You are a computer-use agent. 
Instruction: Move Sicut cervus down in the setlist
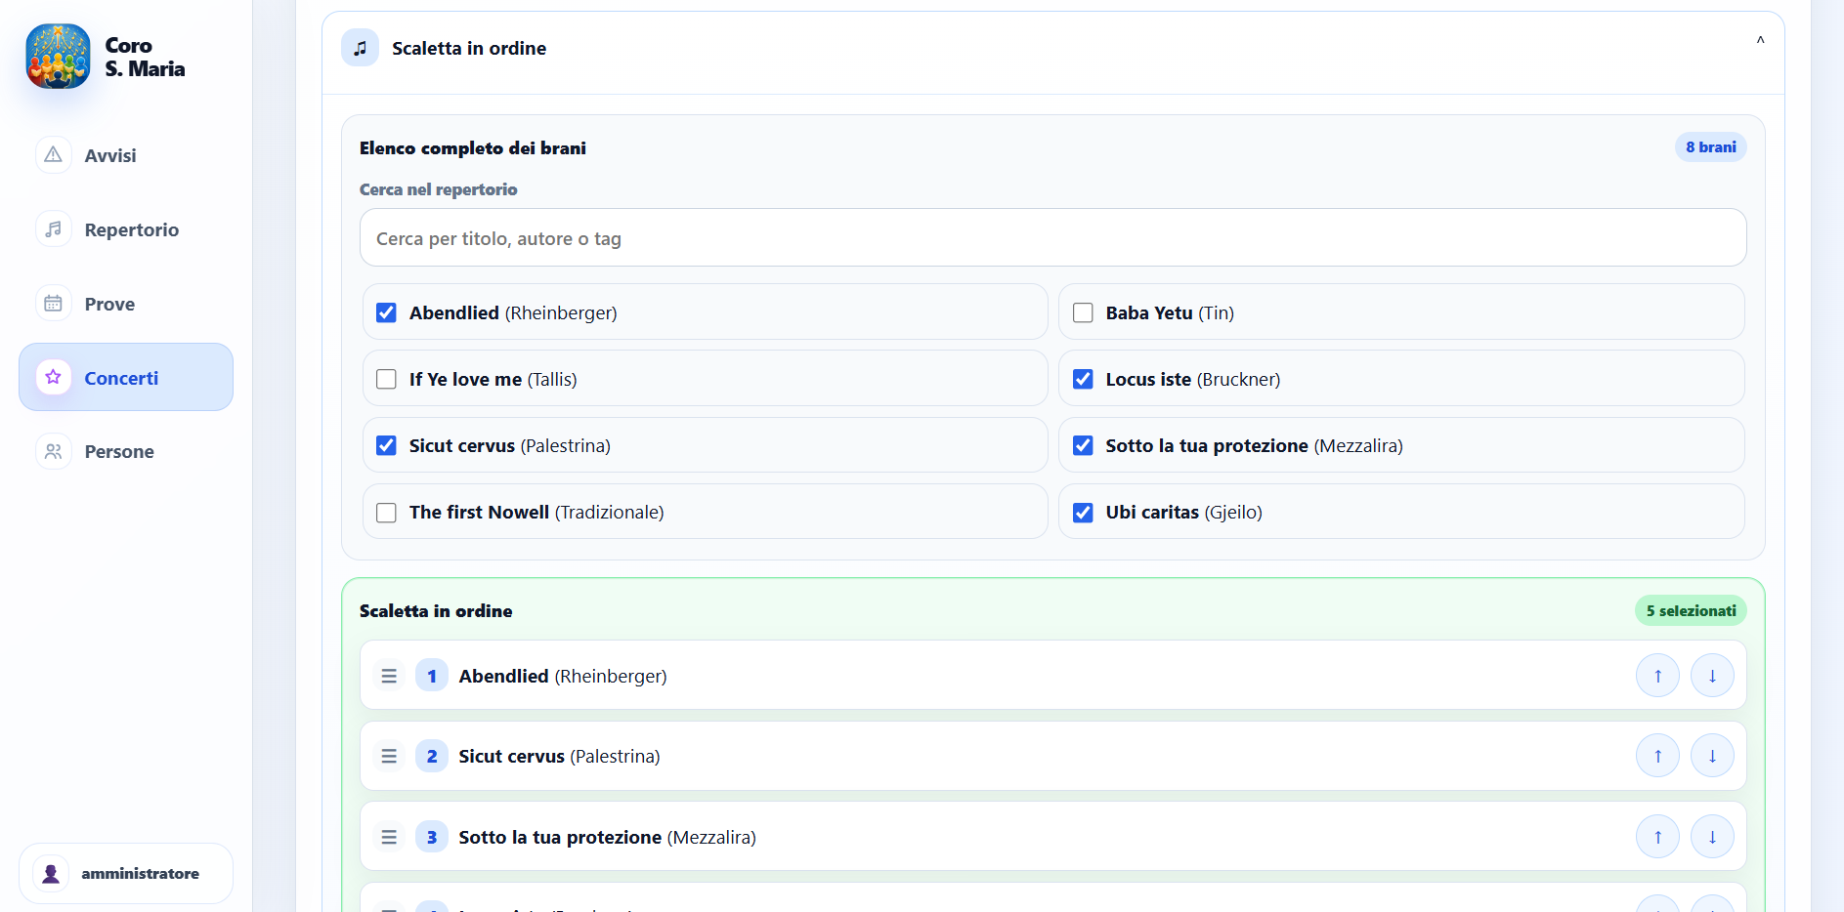pyautogui.click(x=1712, y=756)
